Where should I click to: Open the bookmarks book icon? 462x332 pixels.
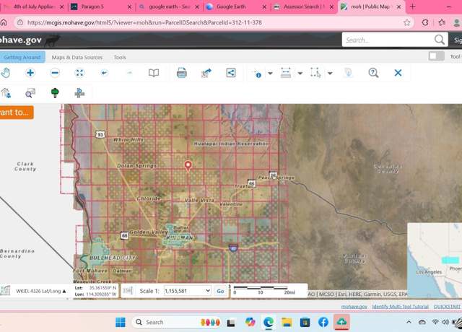tap(154, 73)
